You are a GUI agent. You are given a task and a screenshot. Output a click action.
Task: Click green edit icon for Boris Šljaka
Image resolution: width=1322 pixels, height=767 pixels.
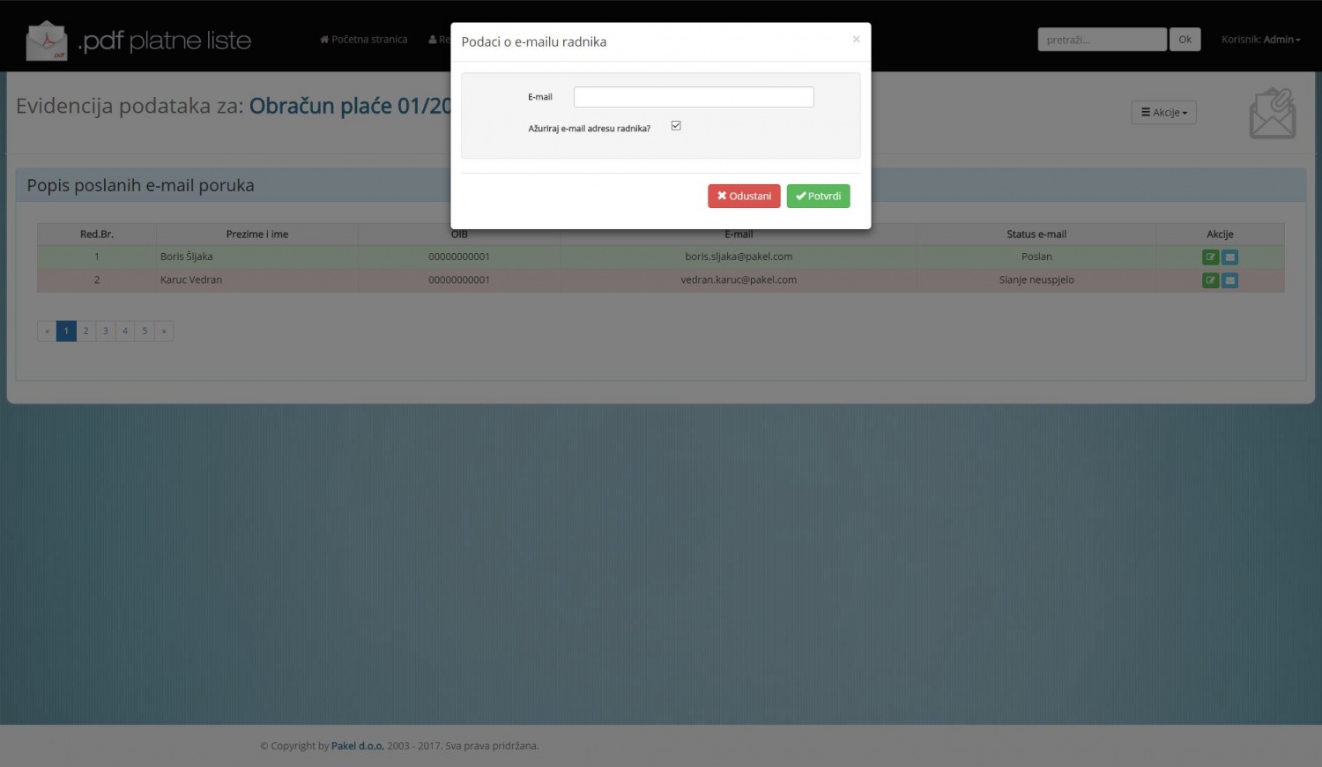coord(1210,257)
